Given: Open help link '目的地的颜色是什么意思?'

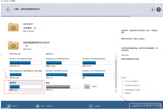Looking at the screenshot, I should (x=132, y=90).
